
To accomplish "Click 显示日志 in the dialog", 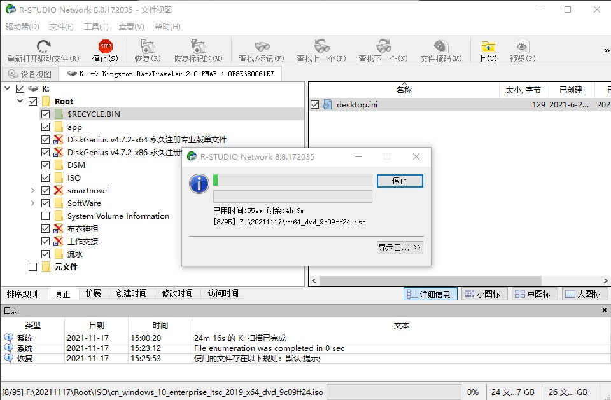I will pyautogui.click(x=399, y=247).
